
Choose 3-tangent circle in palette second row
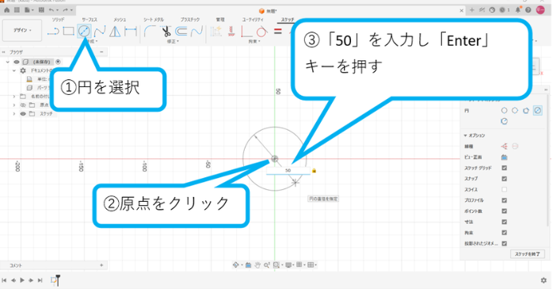point(504,121)
